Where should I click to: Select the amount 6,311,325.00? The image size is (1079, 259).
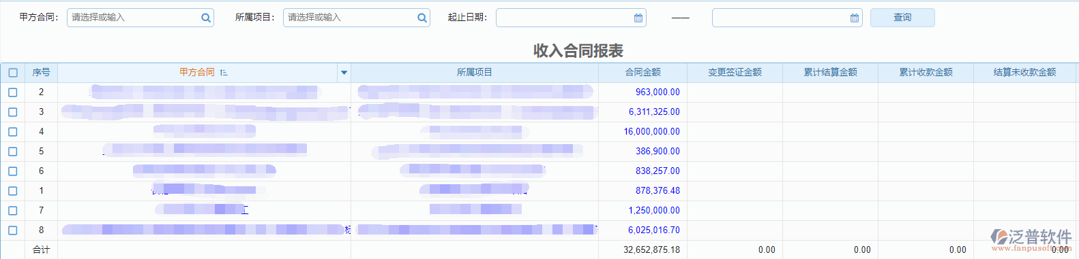pos(654,112)
